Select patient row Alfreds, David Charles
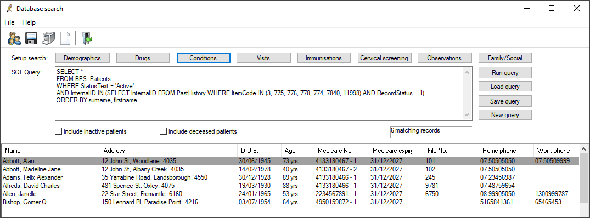590x218 pixels. (290, 186)
